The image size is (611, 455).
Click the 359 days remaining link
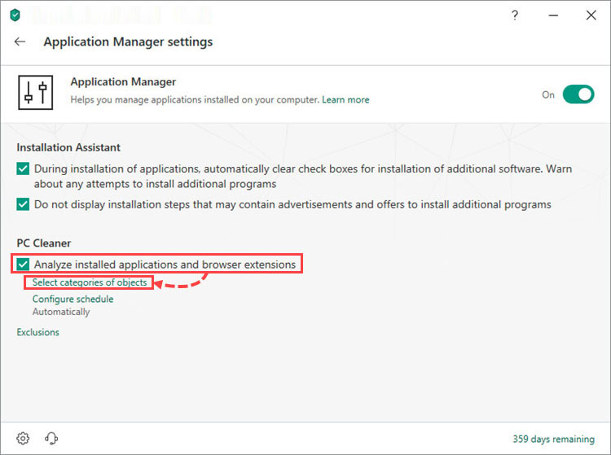pos(553,439)
